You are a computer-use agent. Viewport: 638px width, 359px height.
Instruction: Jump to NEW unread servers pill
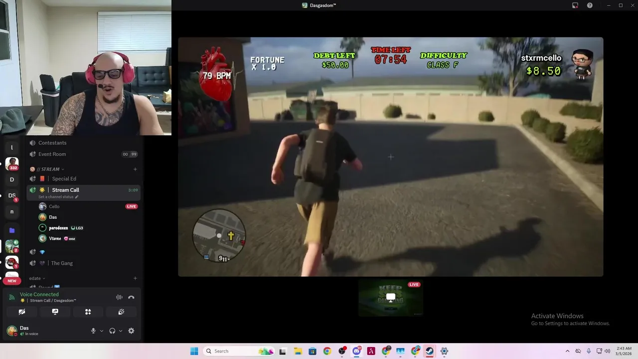(x=12, y=281)
